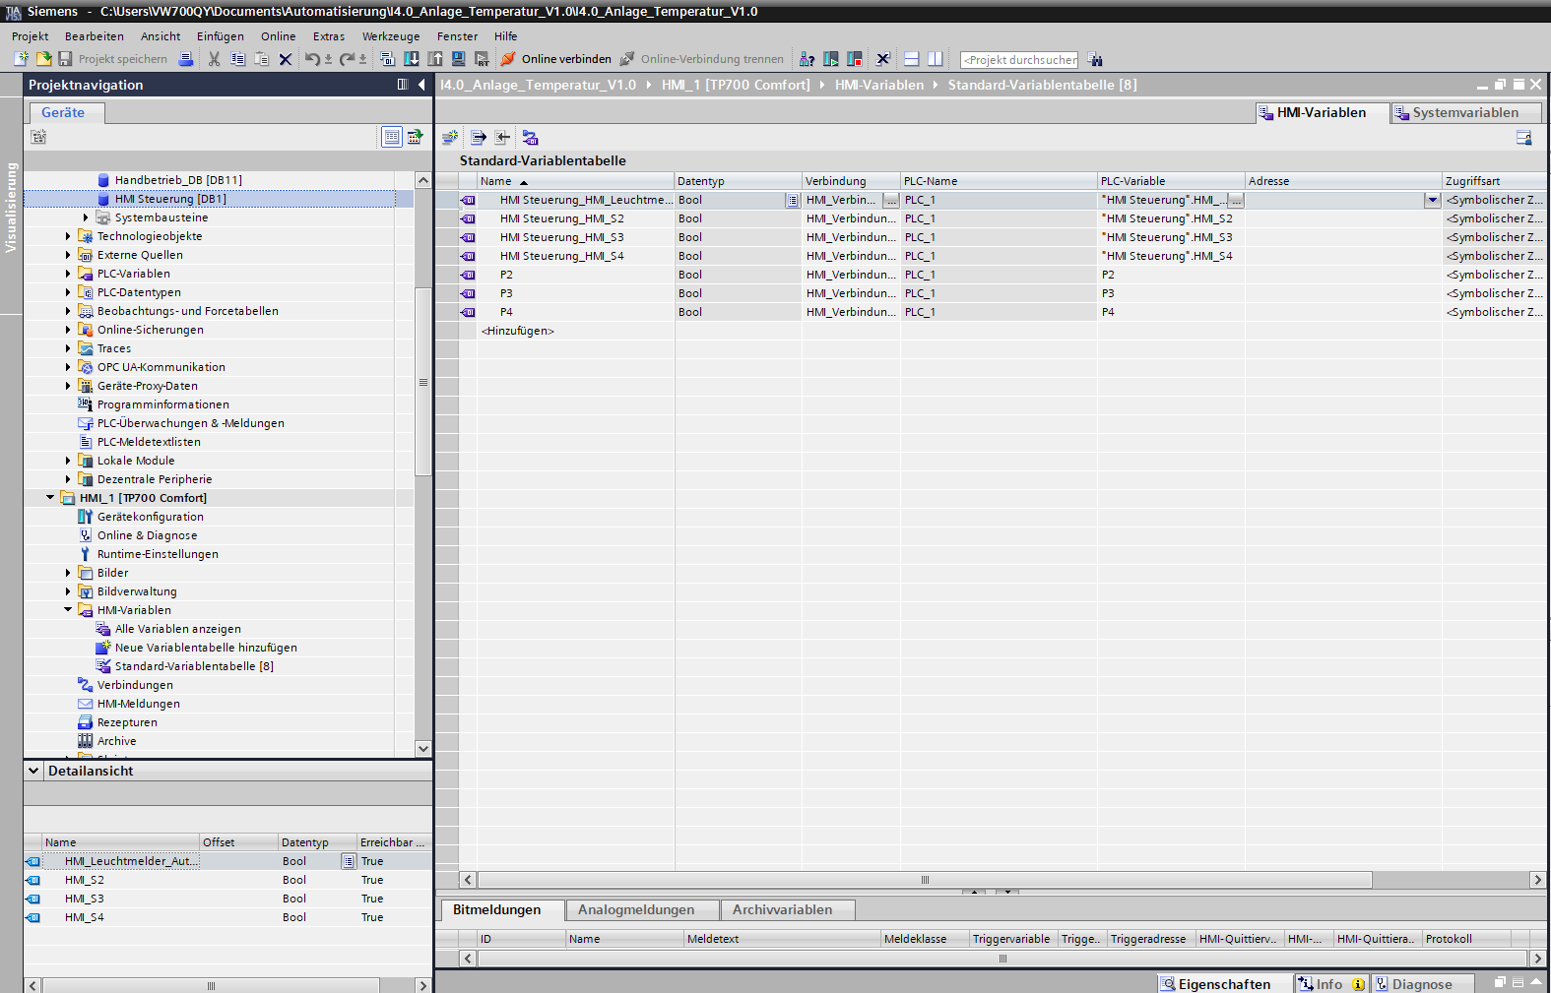
Task: Click the cut scissors icon
Action: coord(214,59)
